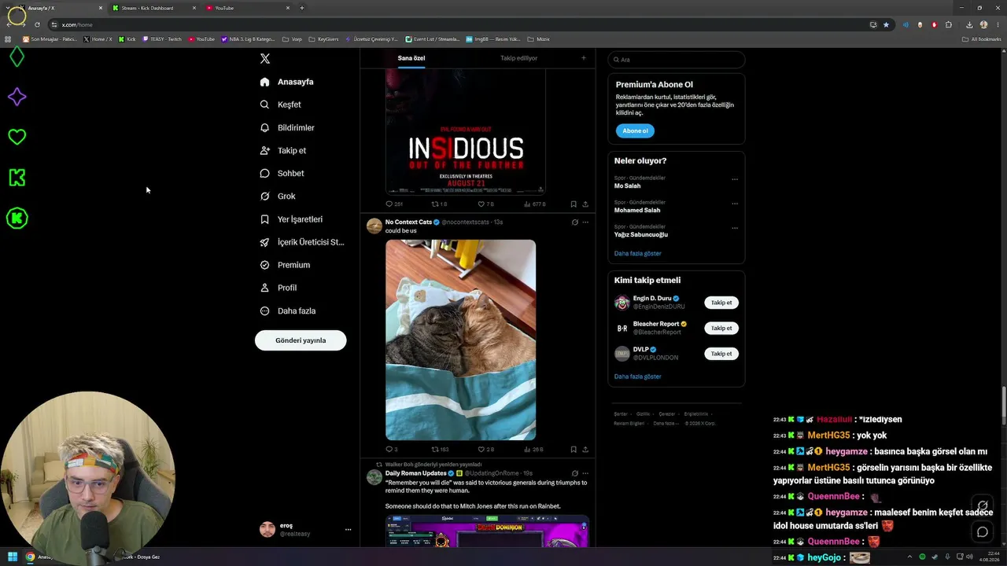This screenshot has width=1007, height=566.
Task: Reload the current page
Action: click(x=37, y=24)
